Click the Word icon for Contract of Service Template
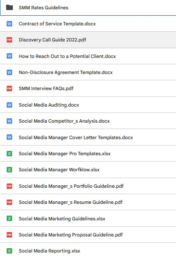The image size is (176, 258). point(9,24)
